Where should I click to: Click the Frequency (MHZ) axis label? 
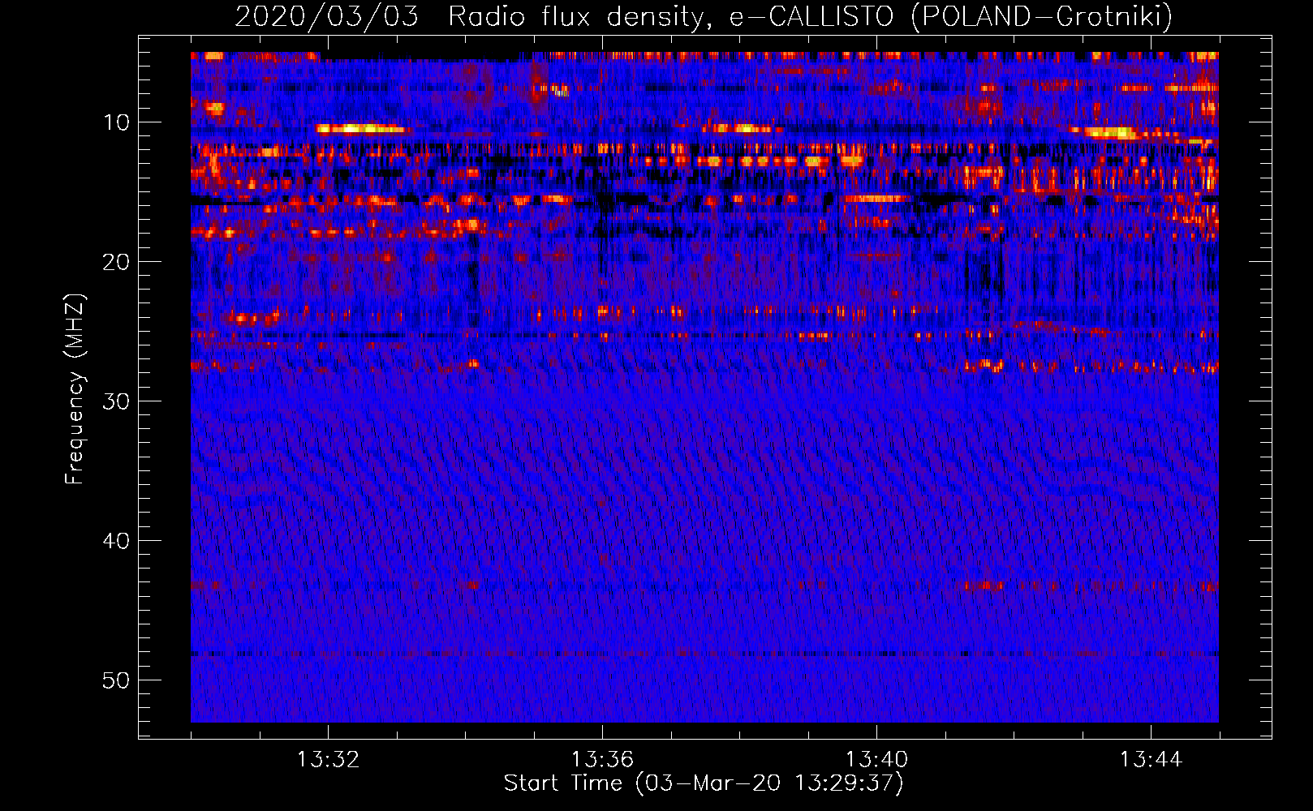pyautogui.click(x=75, y=389)
